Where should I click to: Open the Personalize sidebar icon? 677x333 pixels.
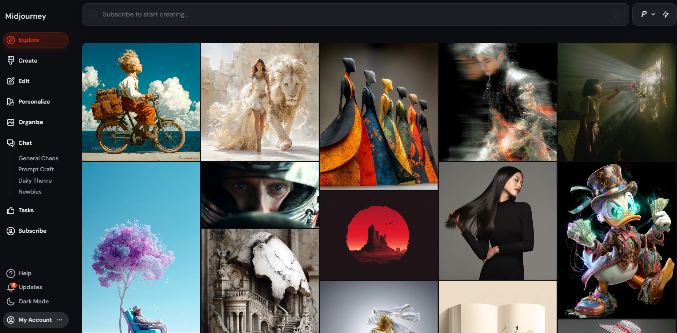pos(11,102)
